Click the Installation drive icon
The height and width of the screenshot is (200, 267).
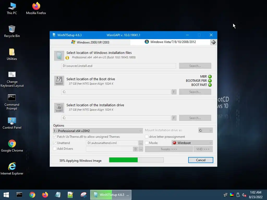coord(59,108)
